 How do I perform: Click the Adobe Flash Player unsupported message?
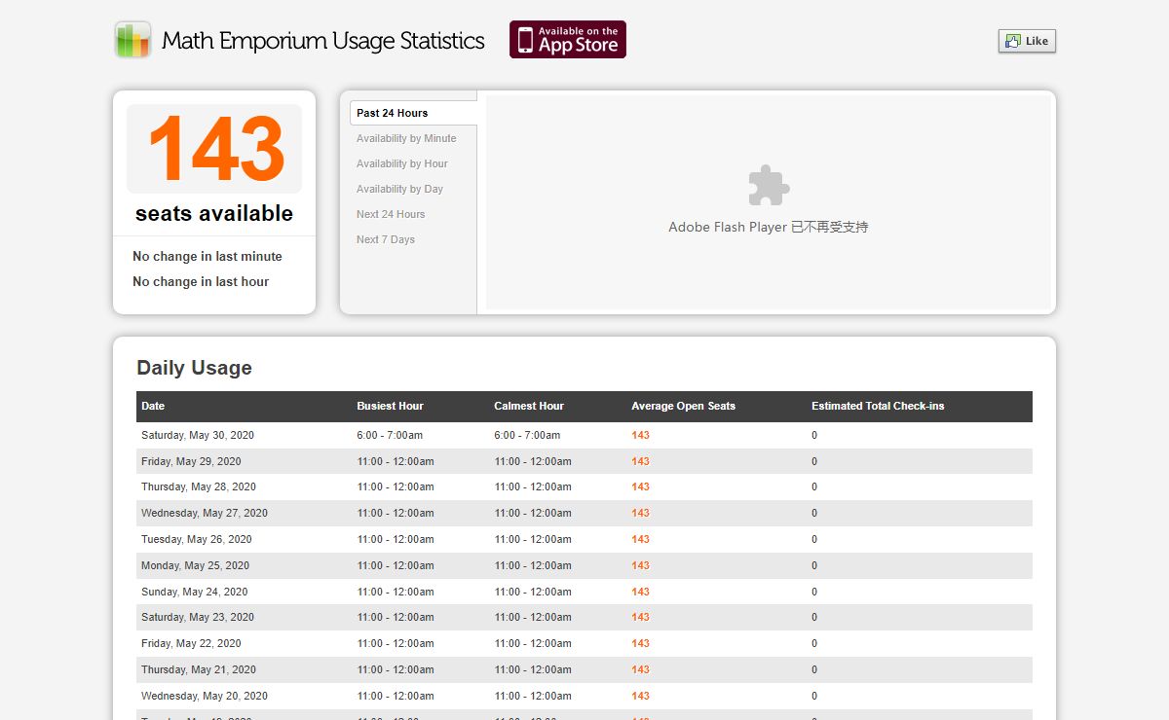click(x=769, y=227)
